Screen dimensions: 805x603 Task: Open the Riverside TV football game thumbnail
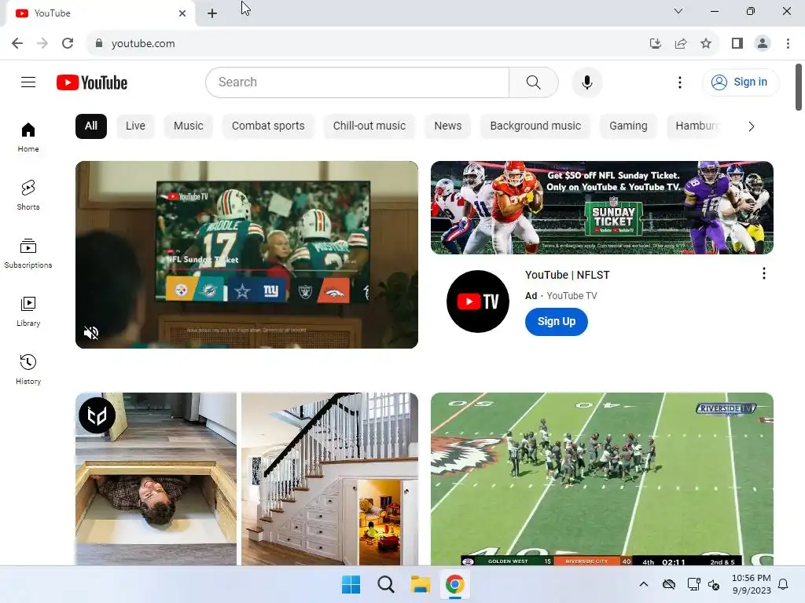tap(601, 479)
